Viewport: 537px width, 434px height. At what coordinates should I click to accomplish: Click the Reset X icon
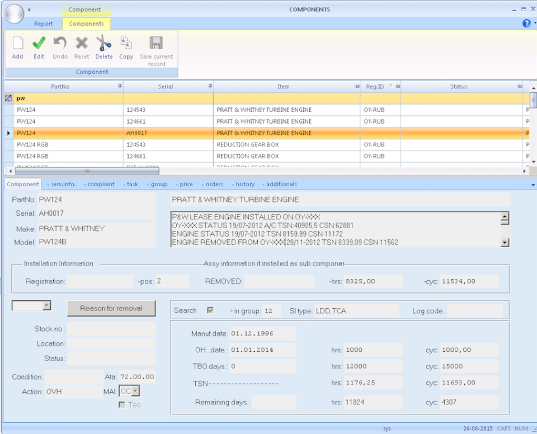coord(82,43)
